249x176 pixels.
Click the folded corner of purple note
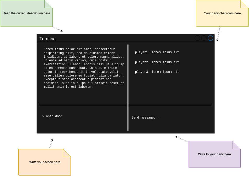237,145
